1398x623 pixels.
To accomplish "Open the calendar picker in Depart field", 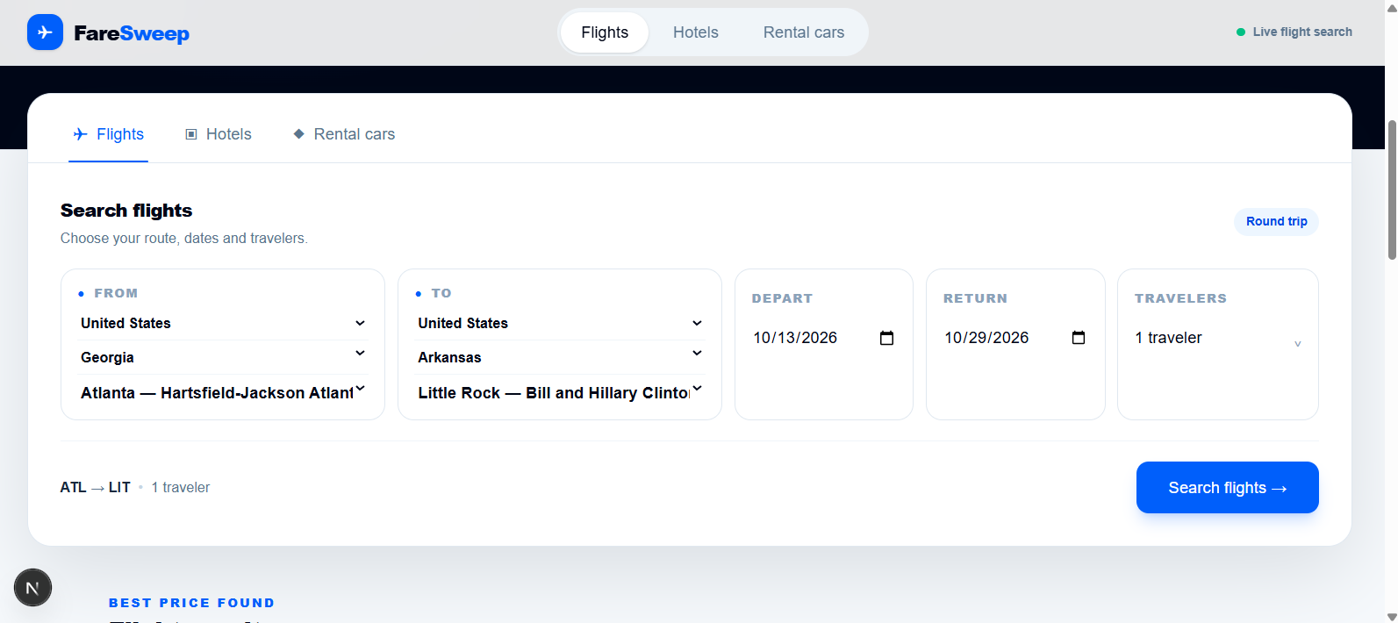I will coord(886,338).
